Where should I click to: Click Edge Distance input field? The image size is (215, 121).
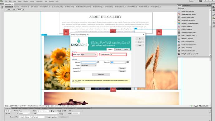coord(118,55)
